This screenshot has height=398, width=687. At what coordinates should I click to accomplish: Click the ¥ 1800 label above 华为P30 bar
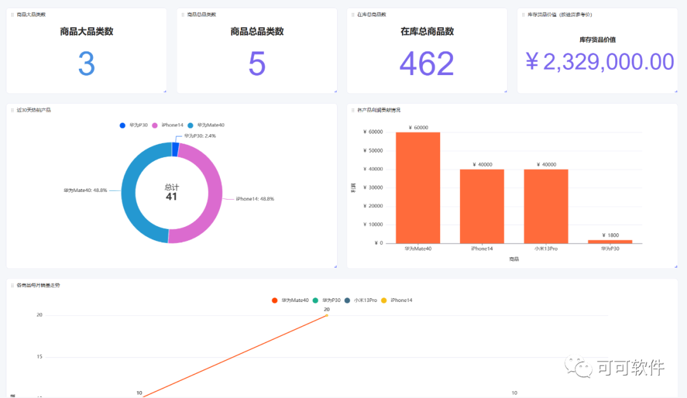[x=610, y=236]
